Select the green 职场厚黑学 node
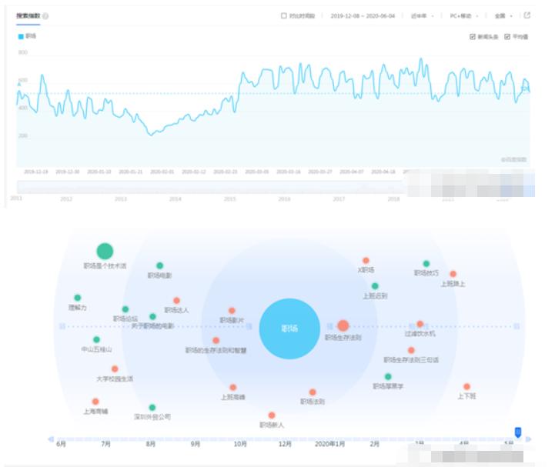The image size is (555, 467). (x=388, y=376)
